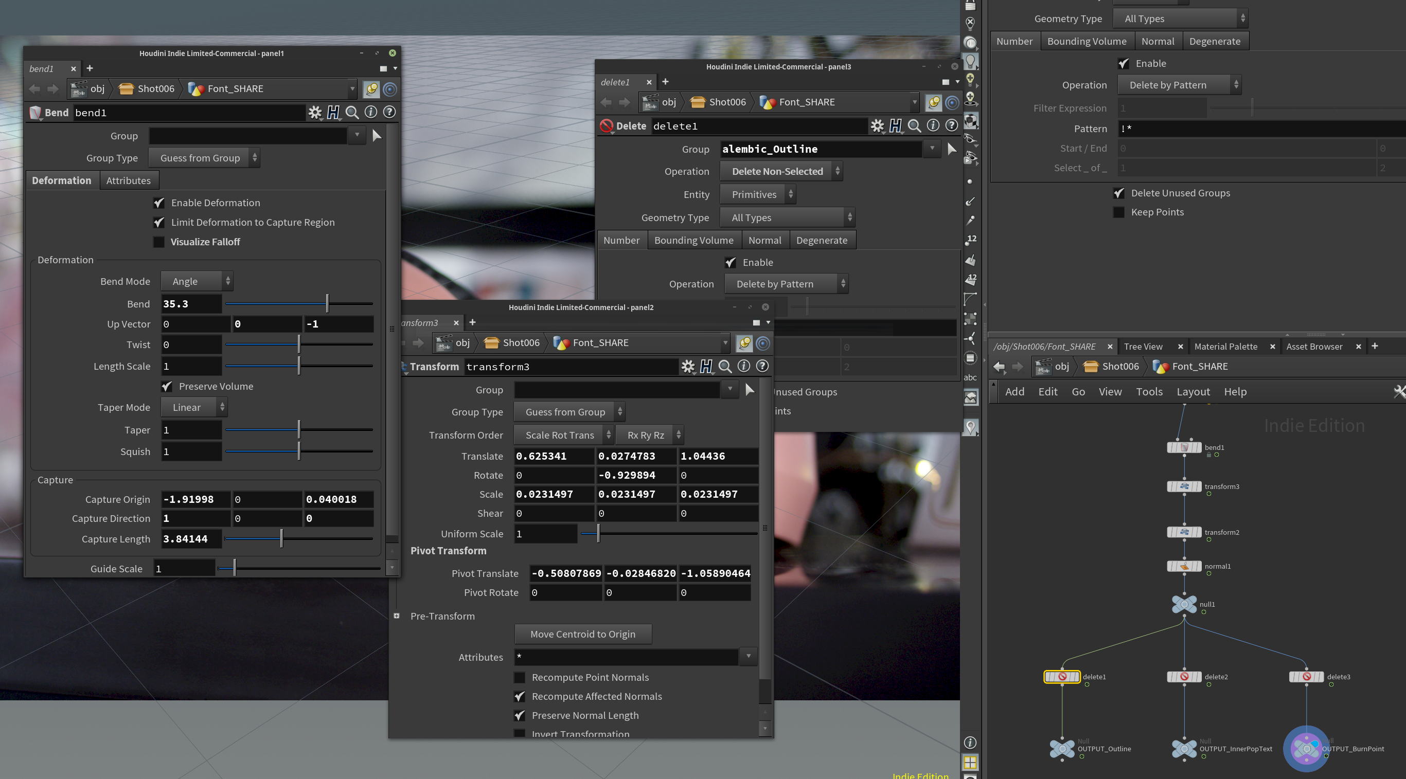
Task: Click group selection arrow in Bend panel
Action: tap(377, 135)
